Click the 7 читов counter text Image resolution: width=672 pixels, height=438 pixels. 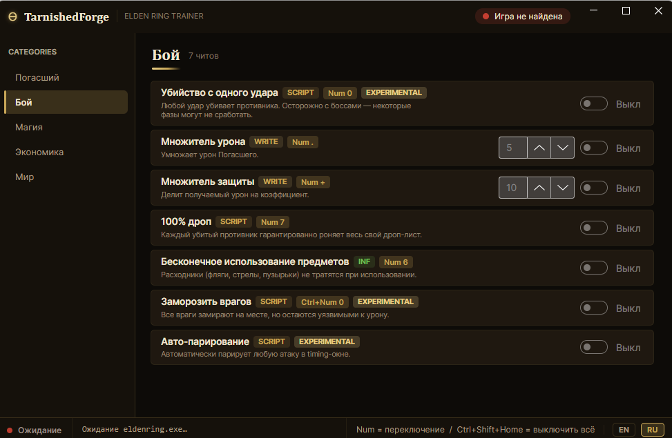point(204,56)
